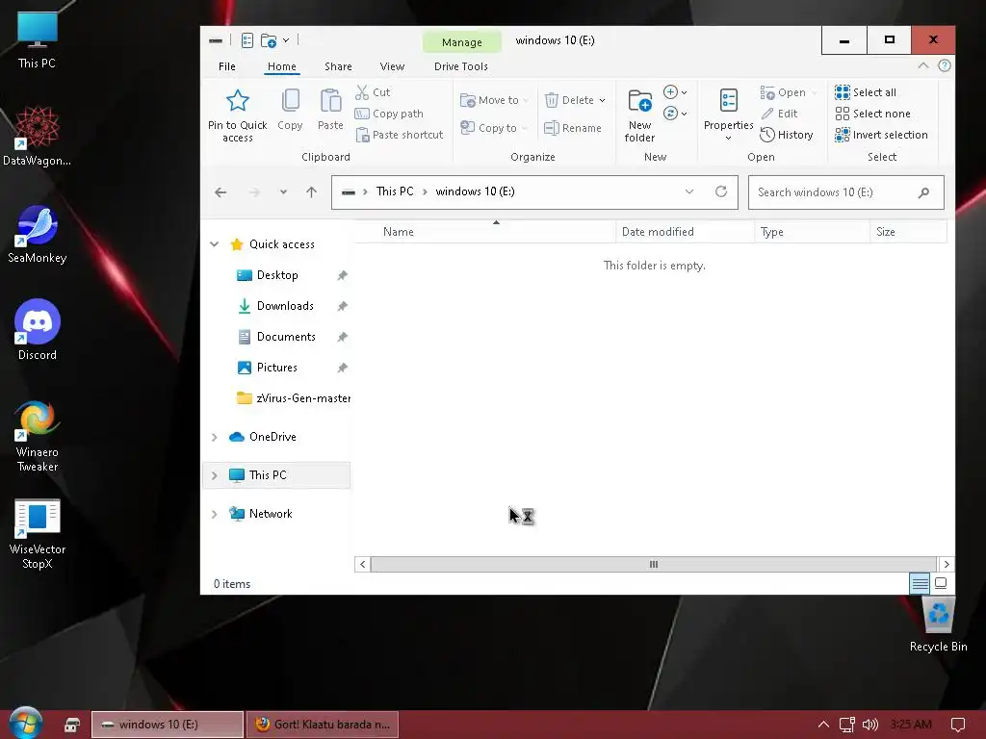
Task: Sort by Date modified column header
Action: tap(685, 232)
